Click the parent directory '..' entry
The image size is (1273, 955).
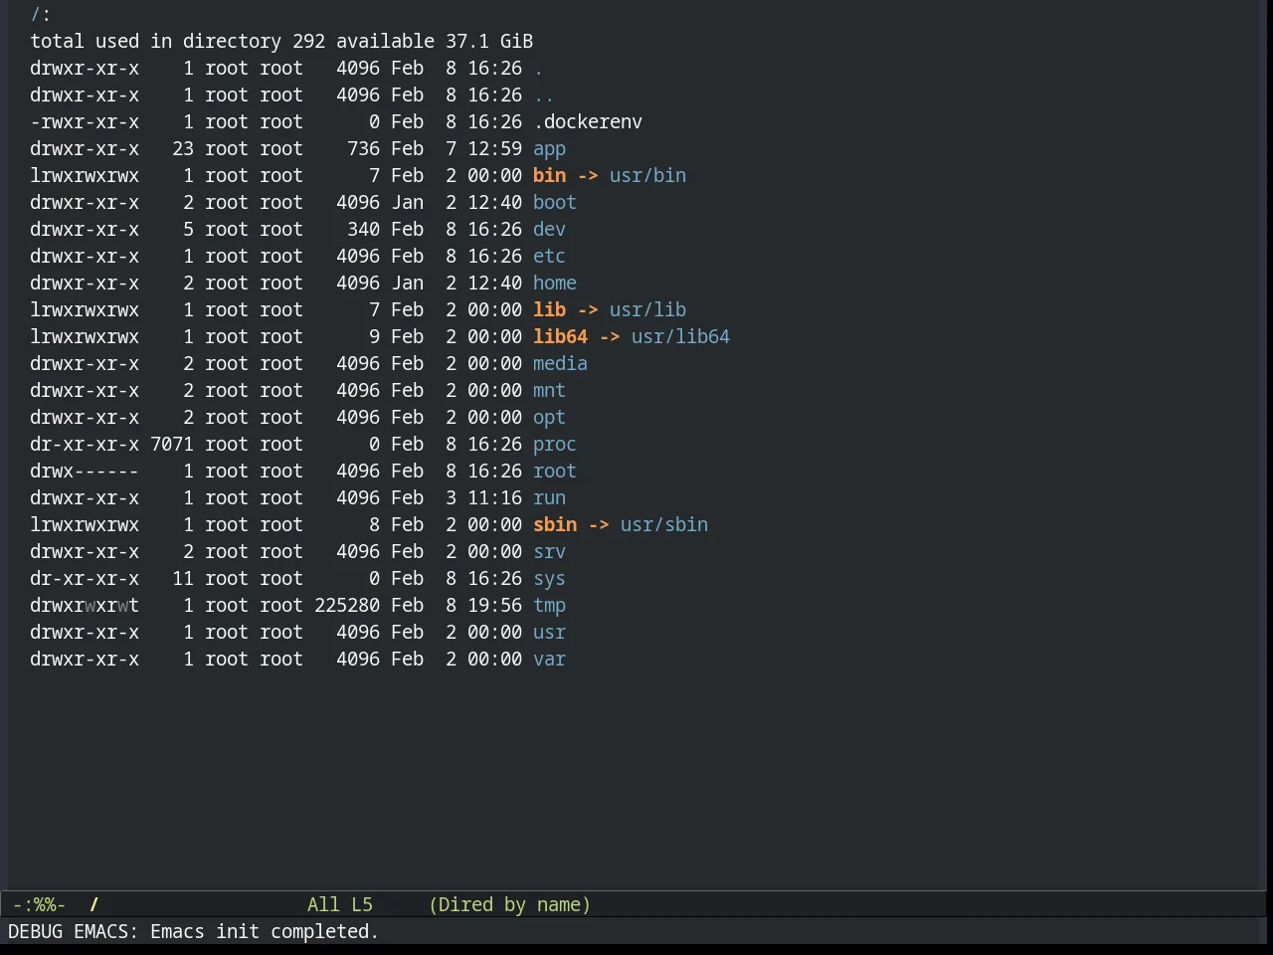coord(544,95)
